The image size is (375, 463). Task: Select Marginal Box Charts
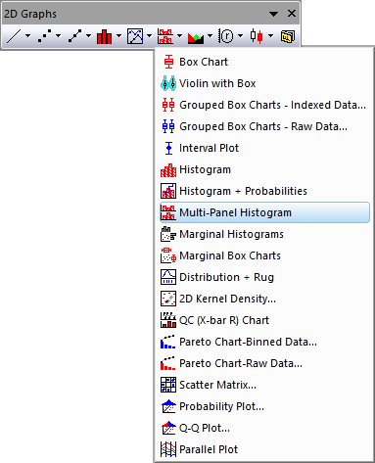[x=264, y=255]
